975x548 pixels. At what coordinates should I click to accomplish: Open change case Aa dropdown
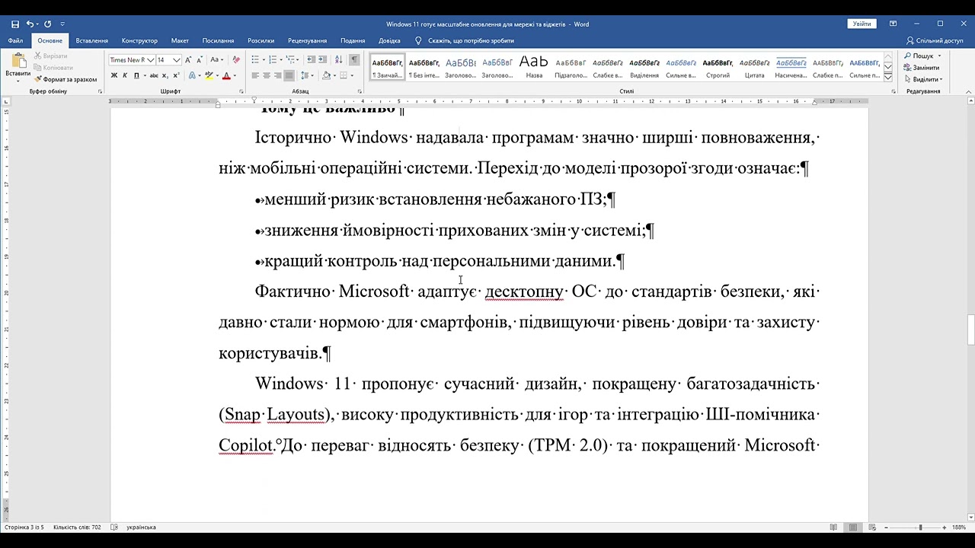pyautogui.click(x=216, y=59)
